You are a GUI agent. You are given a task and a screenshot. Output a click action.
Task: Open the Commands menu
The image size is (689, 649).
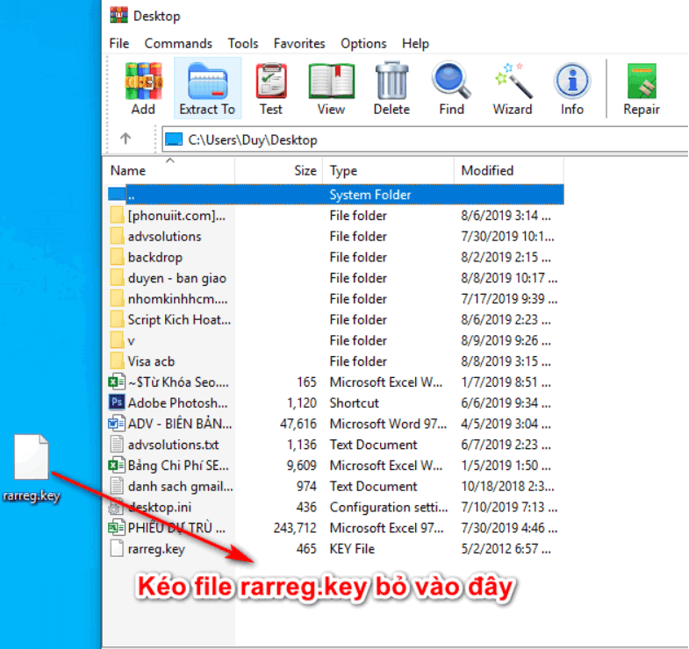pyautogui.click(x=178, y=43)
